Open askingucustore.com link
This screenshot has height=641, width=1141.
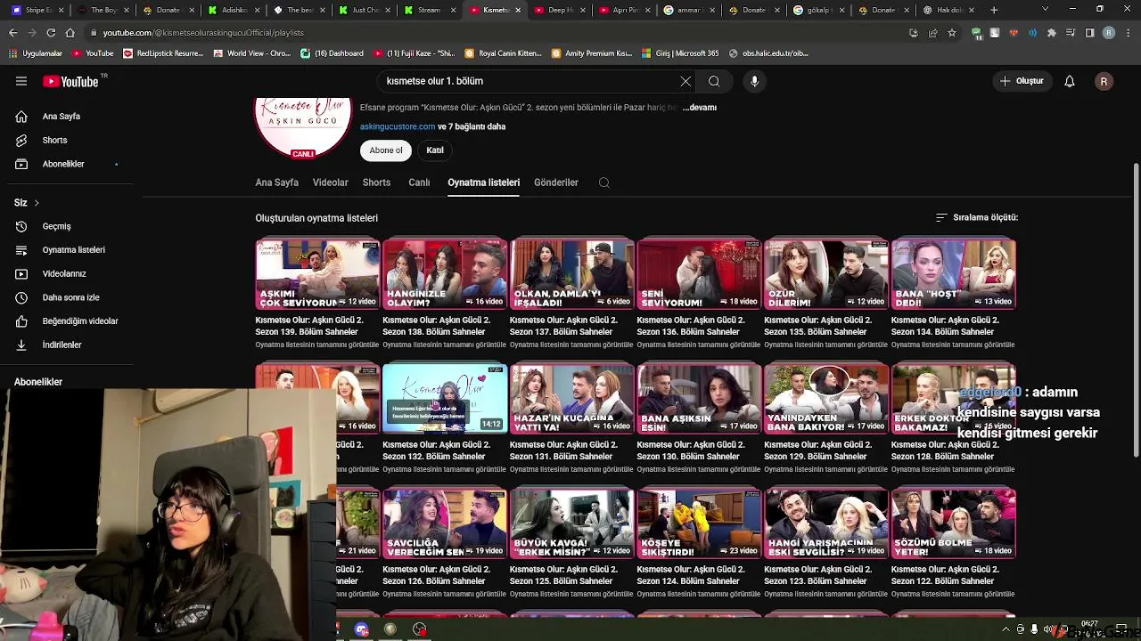tap(398, 126)
